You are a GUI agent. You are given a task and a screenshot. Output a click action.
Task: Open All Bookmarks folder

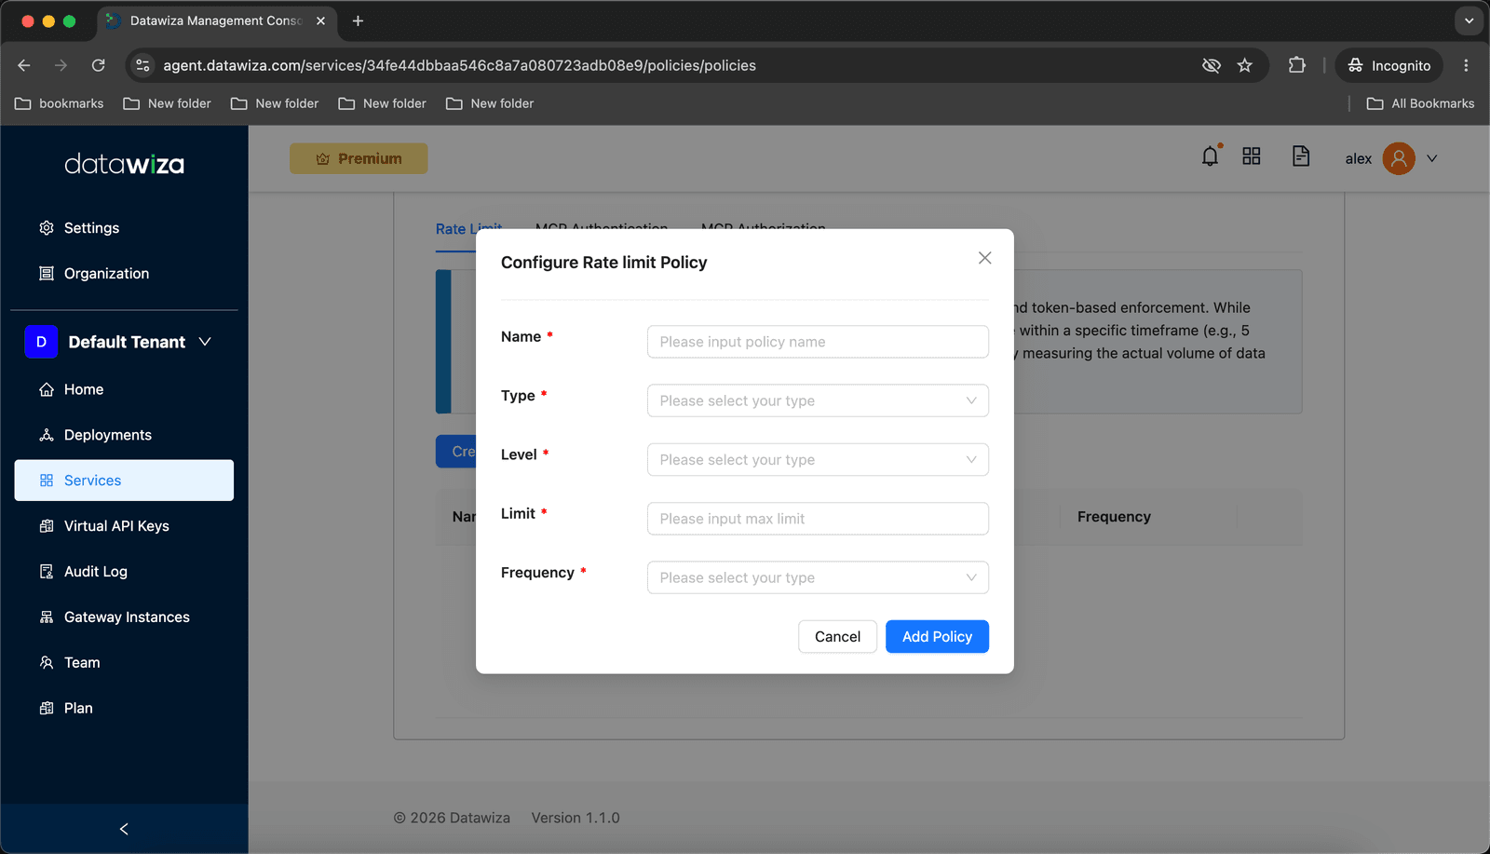[1421, 103]
